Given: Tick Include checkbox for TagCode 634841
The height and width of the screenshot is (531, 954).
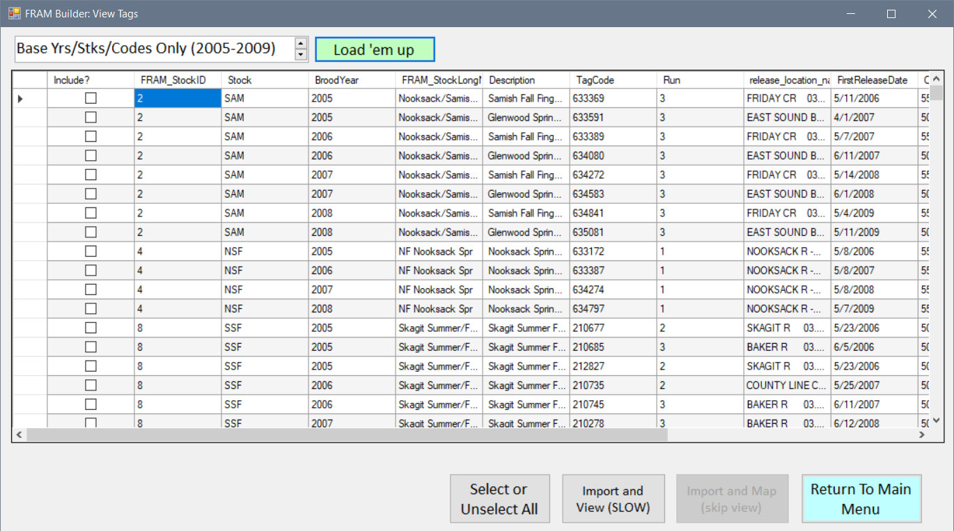Looking at the screenshot, I should [x=91, y=213].
